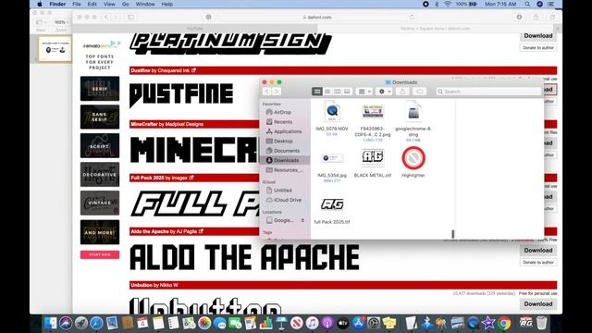
Task: Click the Safari address bar
Action: (x=317, y=18)
